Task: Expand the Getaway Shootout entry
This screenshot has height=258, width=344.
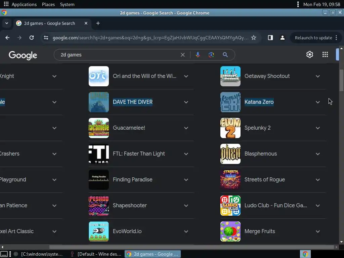Action: click(318, 76)
